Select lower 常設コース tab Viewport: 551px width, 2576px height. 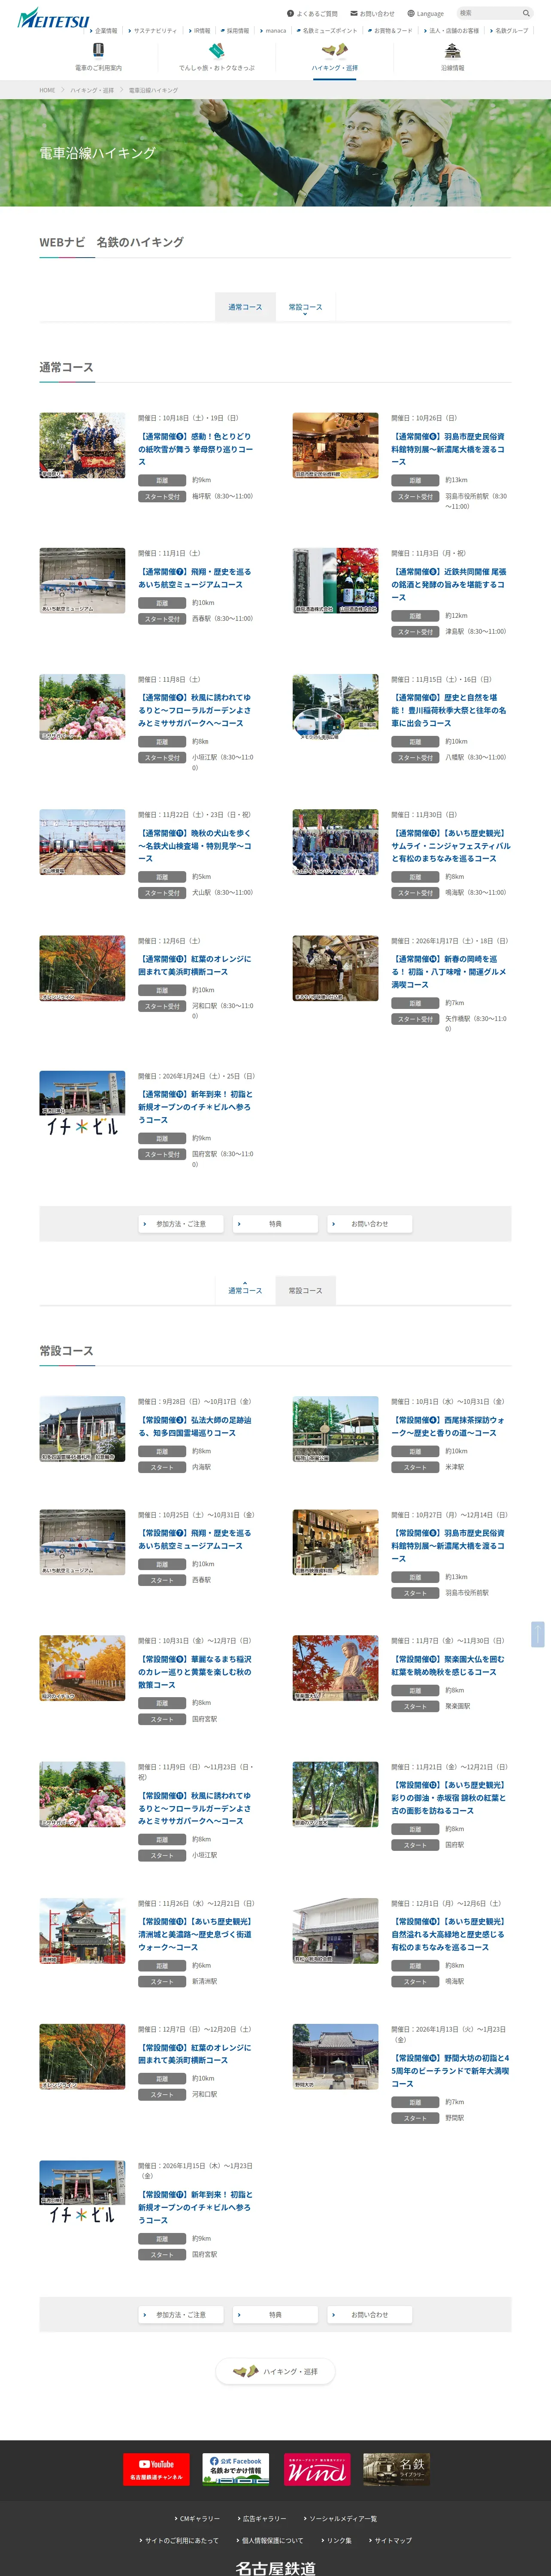305,1290
